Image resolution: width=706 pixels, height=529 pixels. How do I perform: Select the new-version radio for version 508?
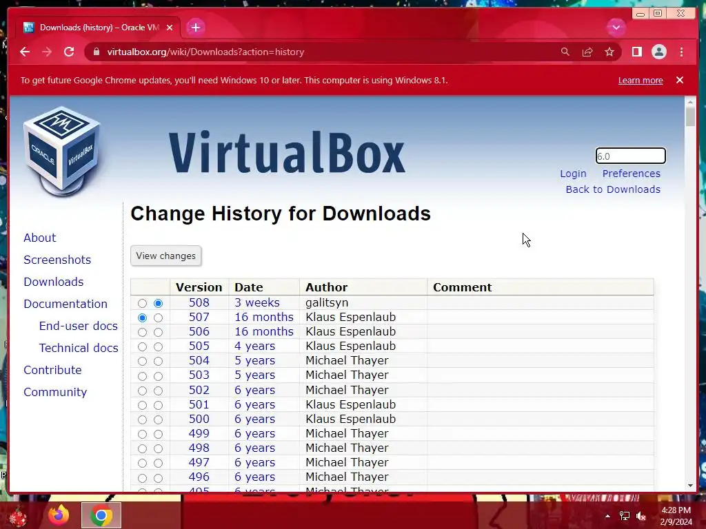pyautogui.click(x=158, y=303)
